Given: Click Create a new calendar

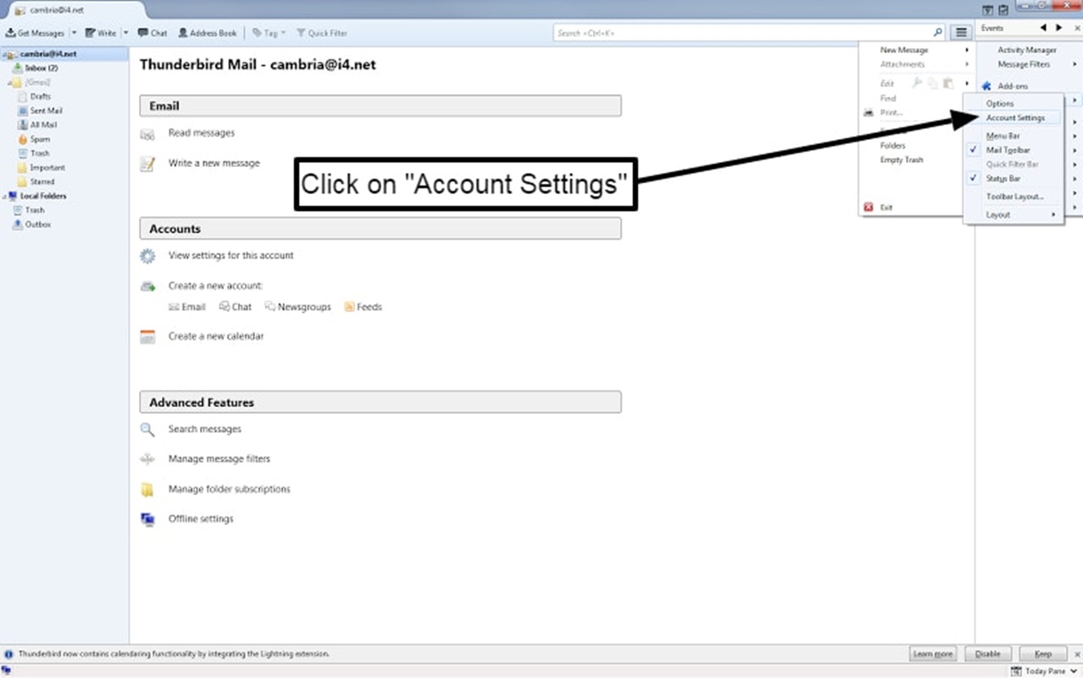Looking at the screenshot, I should [215, 336].
